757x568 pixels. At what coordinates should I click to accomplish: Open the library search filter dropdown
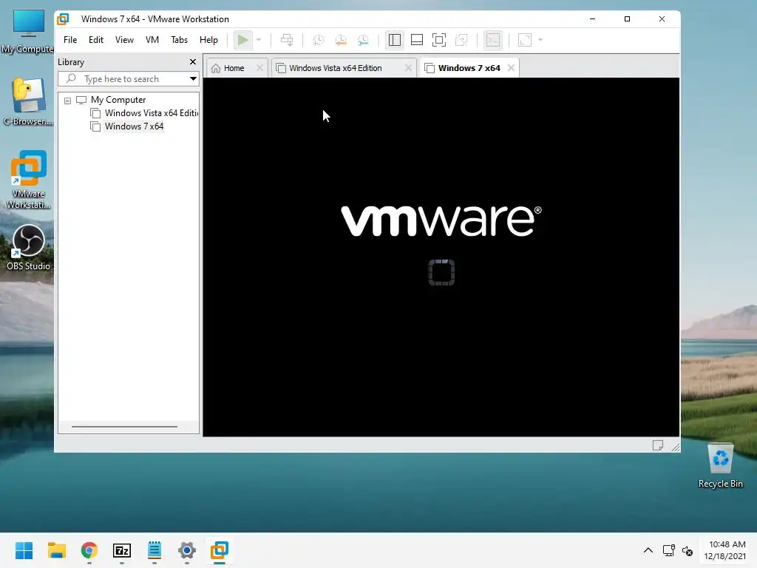coord(193,78)
